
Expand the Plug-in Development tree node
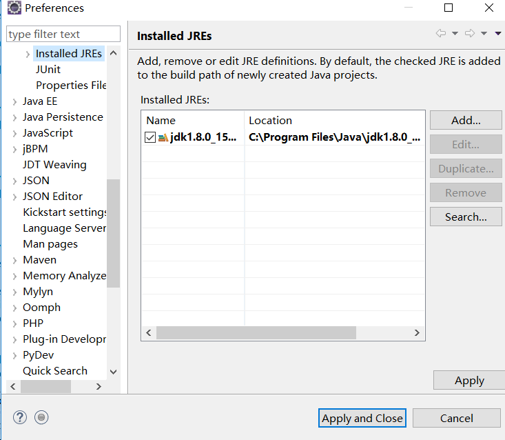[x=14, y=340]
